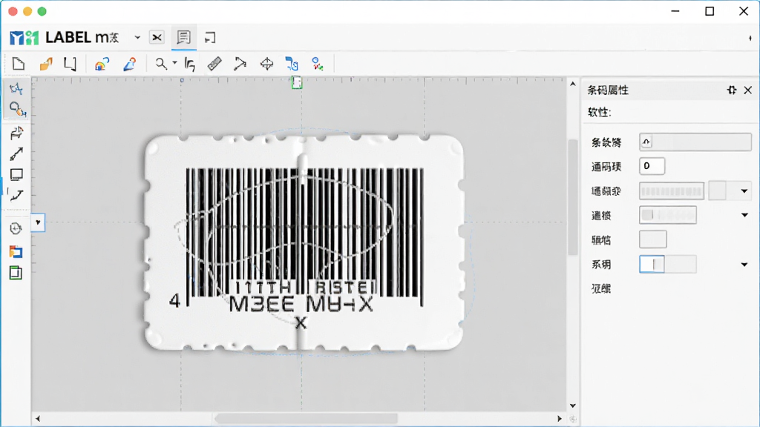Click the horizontal scrollbar left arrow
The image size is (760, 427).
tap(38, 418)
